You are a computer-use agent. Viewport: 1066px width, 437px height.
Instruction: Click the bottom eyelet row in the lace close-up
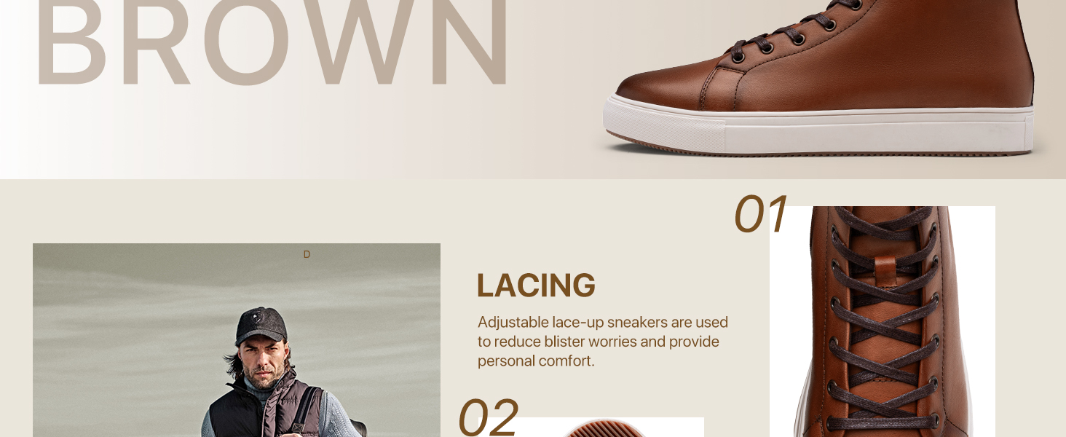tap(883, 421)
